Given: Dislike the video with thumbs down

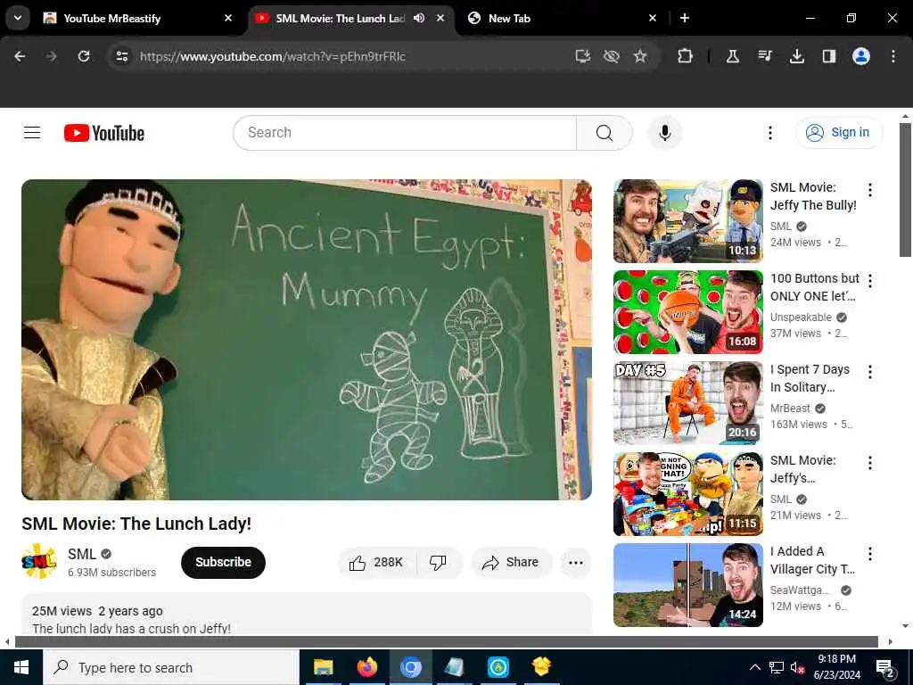Looking at the screenshot, I should click(x=438, y=562).
